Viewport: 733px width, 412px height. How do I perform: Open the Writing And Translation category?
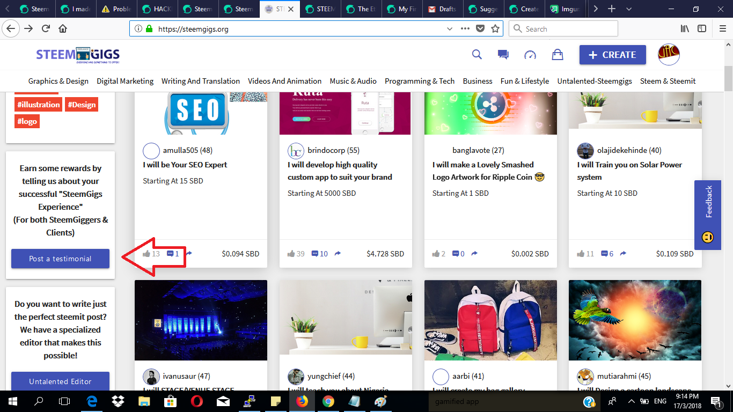(201, 81)
